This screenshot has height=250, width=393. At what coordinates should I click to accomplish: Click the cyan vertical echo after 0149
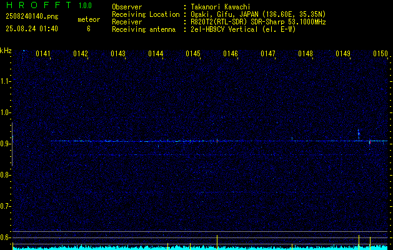pyautogui.click(x=359, y=134)
